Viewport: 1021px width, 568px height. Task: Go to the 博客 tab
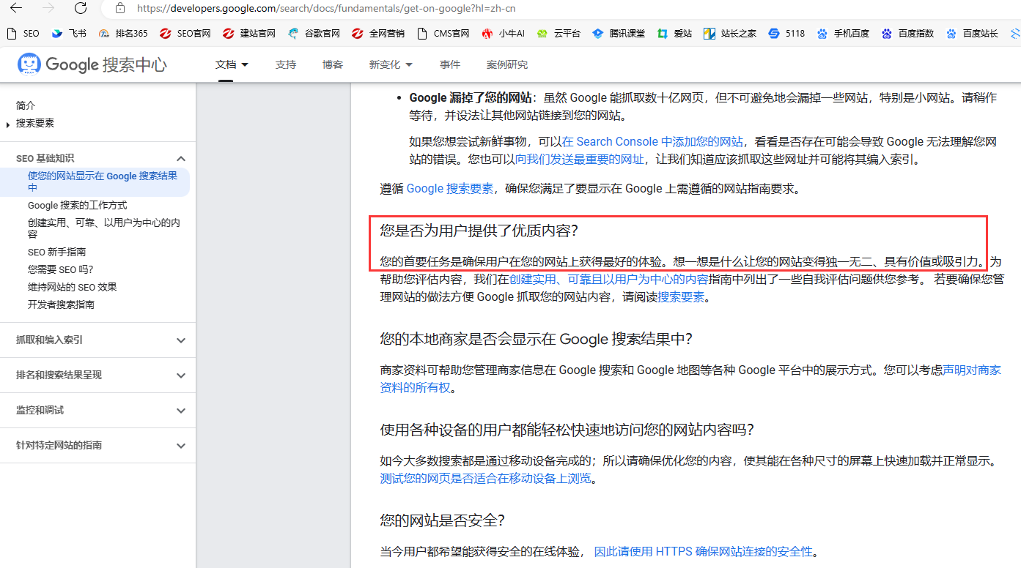click(x=333, y=64)
